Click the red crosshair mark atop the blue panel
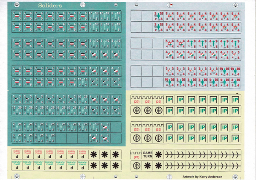Screen dimensions: 256x180 click(170, 5)
